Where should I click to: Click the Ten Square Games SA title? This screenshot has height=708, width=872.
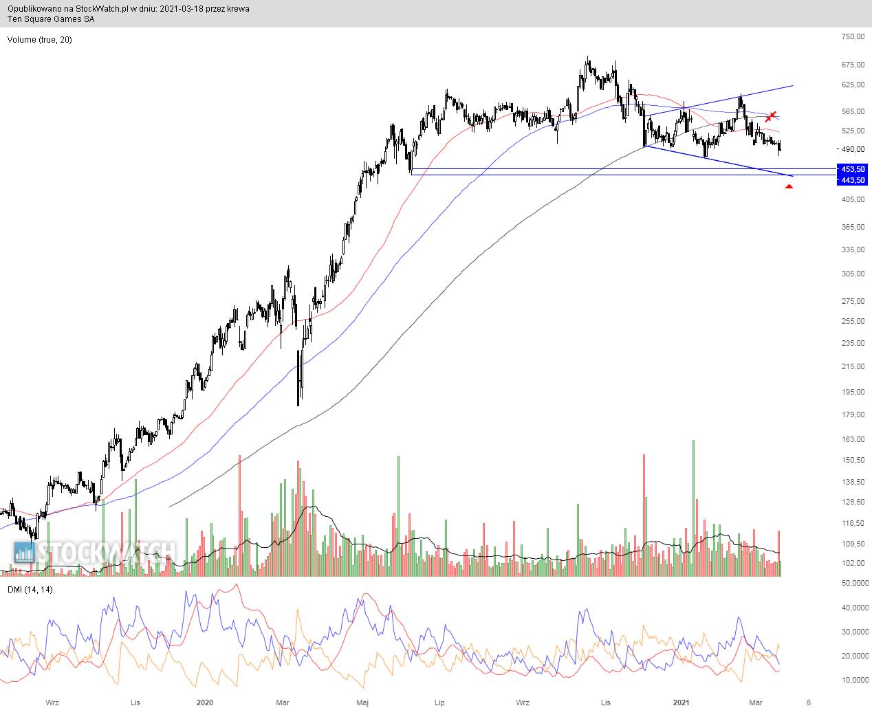pyautogui.click(x=51, y=19)
